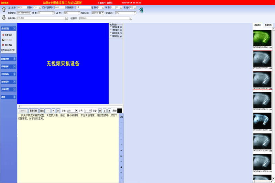Screen dimensions: 275x183
Task: Open the 毛色 fur color dropdown
Action: click(135, 8)
